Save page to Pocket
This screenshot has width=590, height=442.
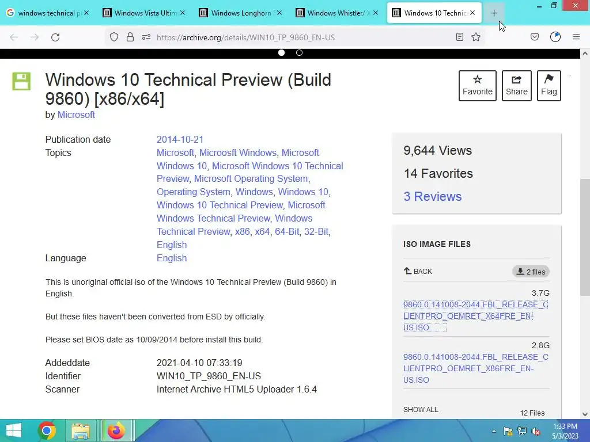[x=535, y=37]
